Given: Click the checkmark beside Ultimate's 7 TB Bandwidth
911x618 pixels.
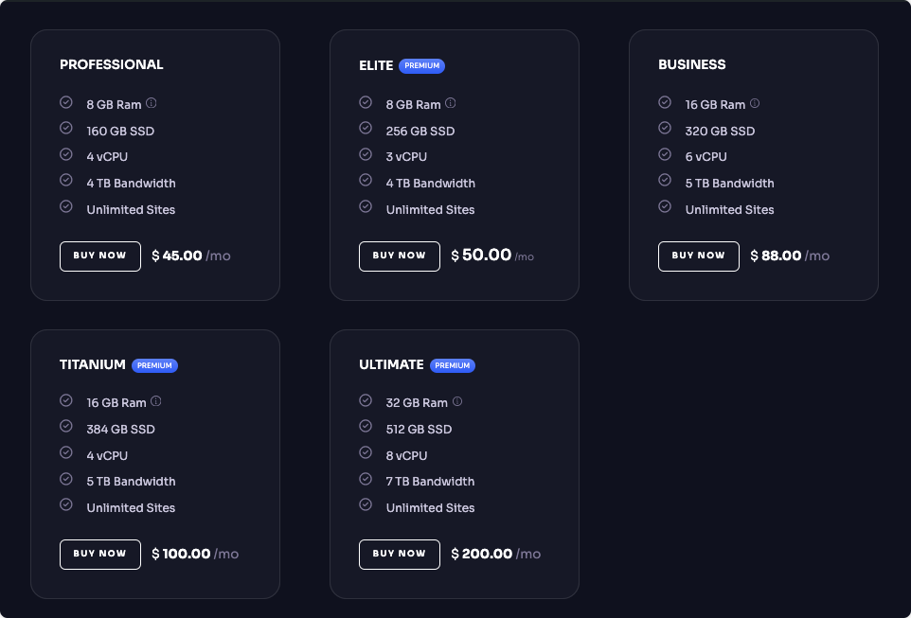Looking at the screenshot, I should [366, 479].
